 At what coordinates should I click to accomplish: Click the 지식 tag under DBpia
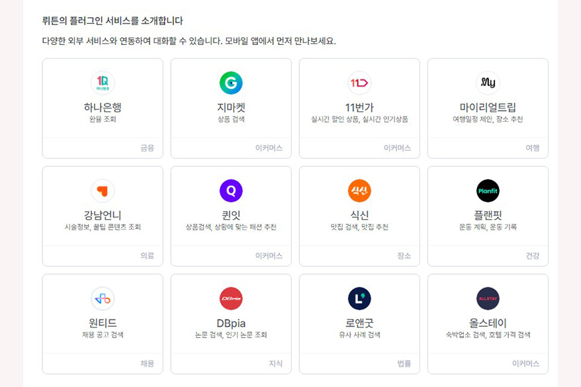click(x=276, y=363)
